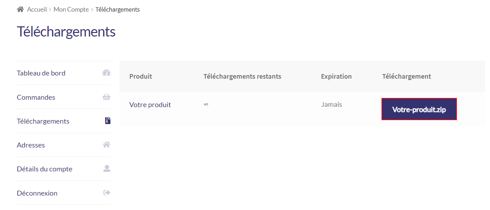The width and height of the screenshot is (490, 210).
Task: Click the home icon in the breadcrumb
Action: click(x=20, y=9)
